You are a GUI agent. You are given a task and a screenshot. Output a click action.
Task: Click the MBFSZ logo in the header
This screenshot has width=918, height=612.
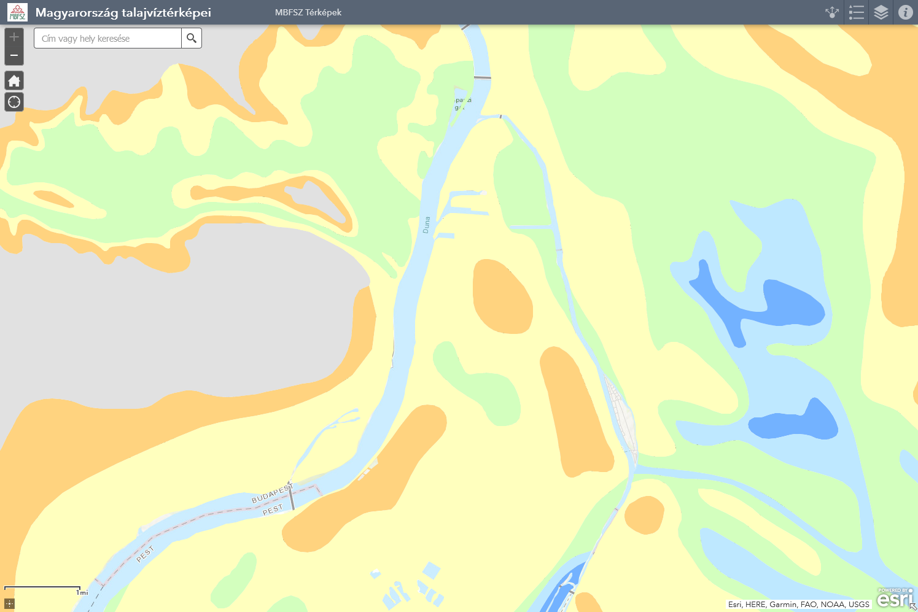pos(17,12)
